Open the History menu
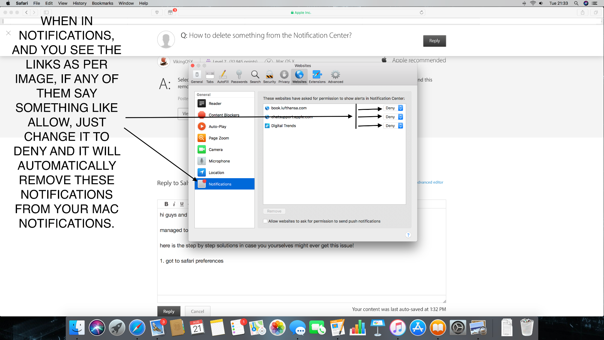This screenshot has height=340, width=604. point(79,3)
